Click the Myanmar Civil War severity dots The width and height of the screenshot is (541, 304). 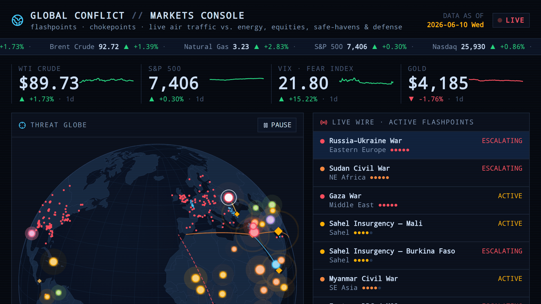tap(372, 288)
